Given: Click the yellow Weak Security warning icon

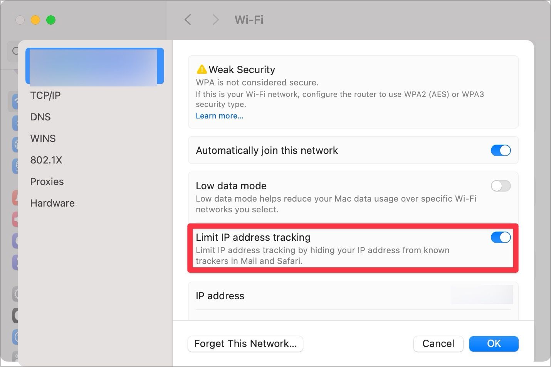Looking at the screenshot, I should click(202, 70).
